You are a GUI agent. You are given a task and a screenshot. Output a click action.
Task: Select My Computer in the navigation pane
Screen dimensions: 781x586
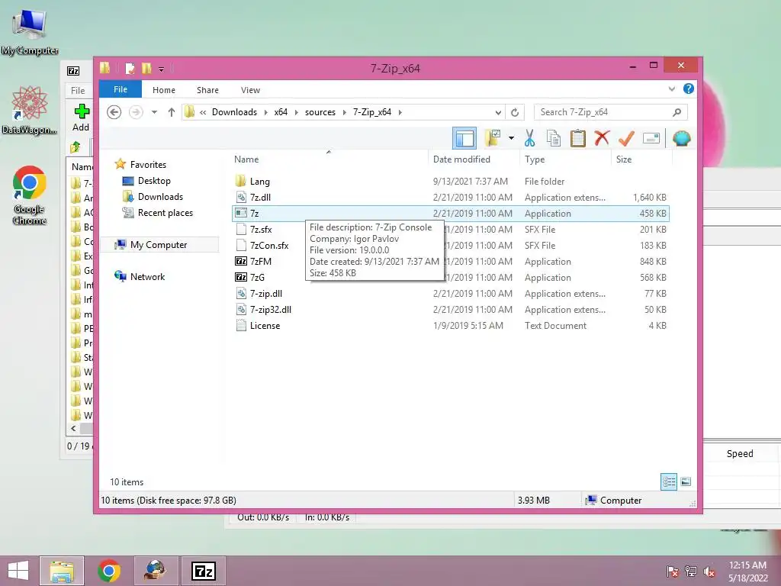click(x=159, y=245)
